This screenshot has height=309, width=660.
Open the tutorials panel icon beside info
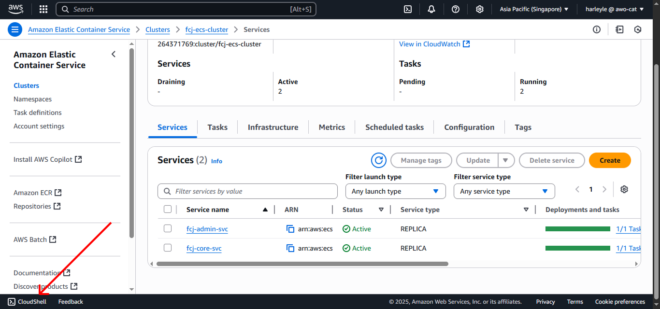[x=619, y=29]
